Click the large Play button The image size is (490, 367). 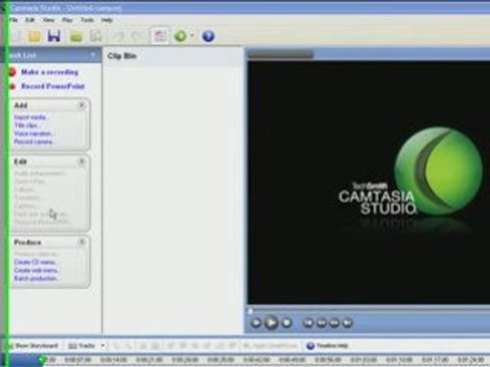pyautogui.click(x=271, y=322)
